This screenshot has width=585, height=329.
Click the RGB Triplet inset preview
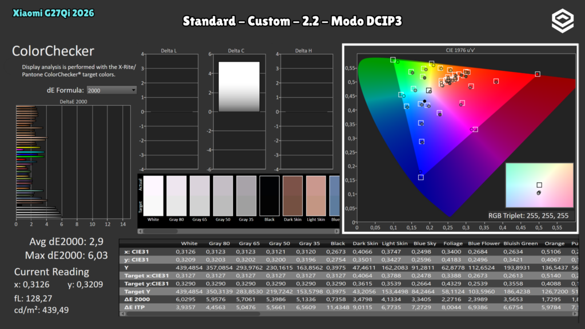(539, 185)
